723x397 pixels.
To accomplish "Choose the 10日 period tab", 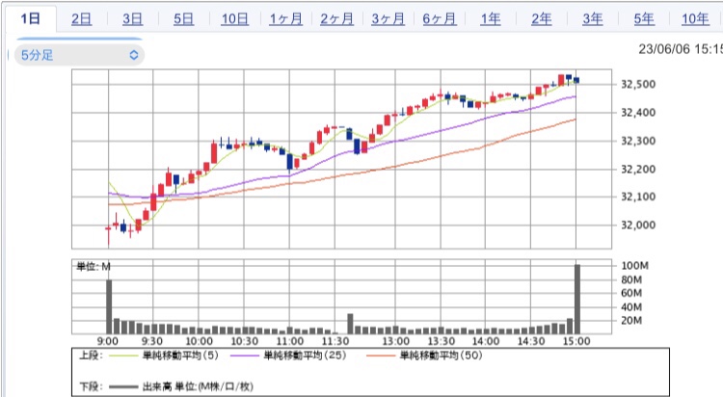I will (x=234, y=19).
